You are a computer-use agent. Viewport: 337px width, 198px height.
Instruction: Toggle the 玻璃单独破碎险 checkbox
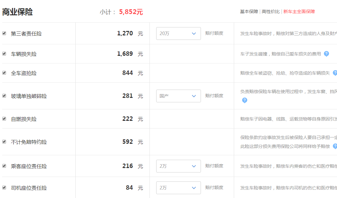coord(4,96)
